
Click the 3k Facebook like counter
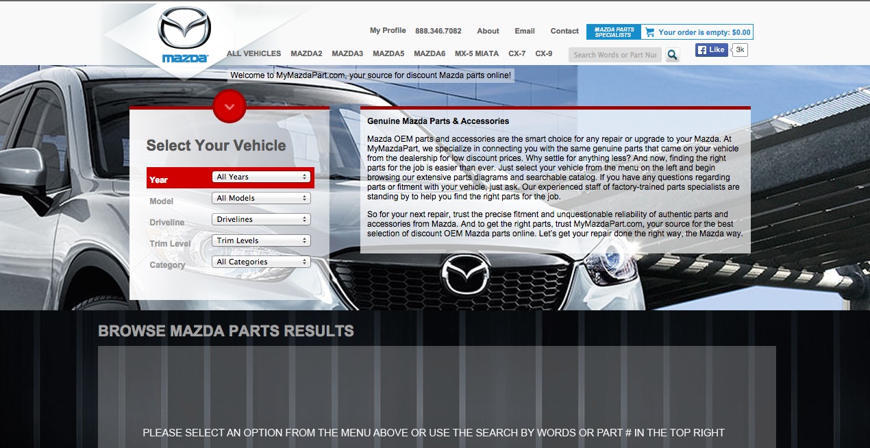(x=740, y=50)
